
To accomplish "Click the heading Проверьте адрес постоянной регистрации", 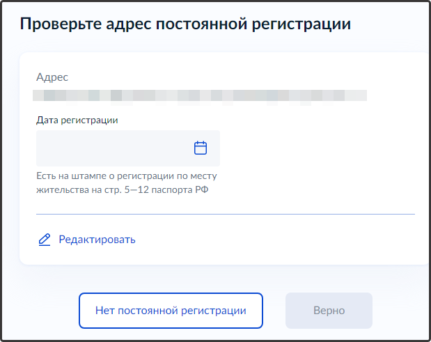I will point(185,24).
